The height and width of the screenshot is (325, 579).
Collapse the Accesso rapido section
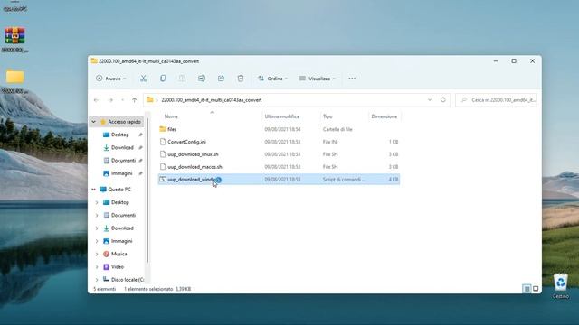(x=94, y=122)
